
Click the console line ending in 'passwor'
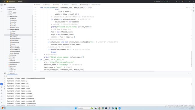(20, 96)
